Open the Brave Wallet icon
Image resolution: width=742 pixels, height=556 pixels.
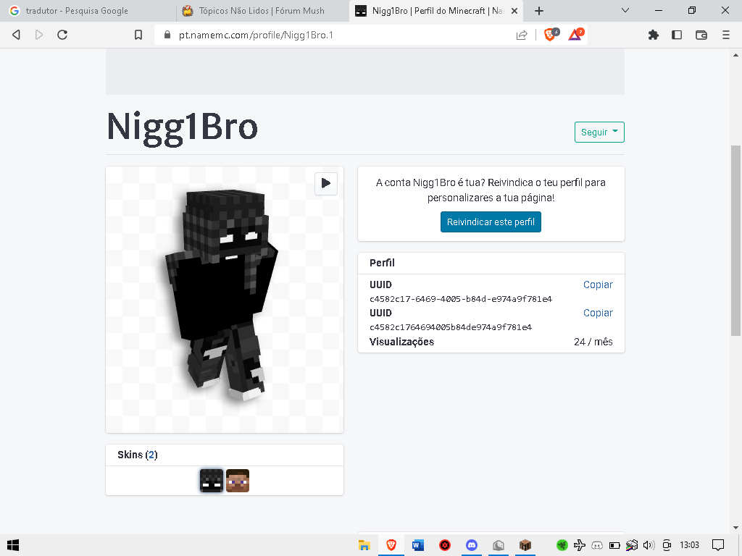[x=701, y=35]
